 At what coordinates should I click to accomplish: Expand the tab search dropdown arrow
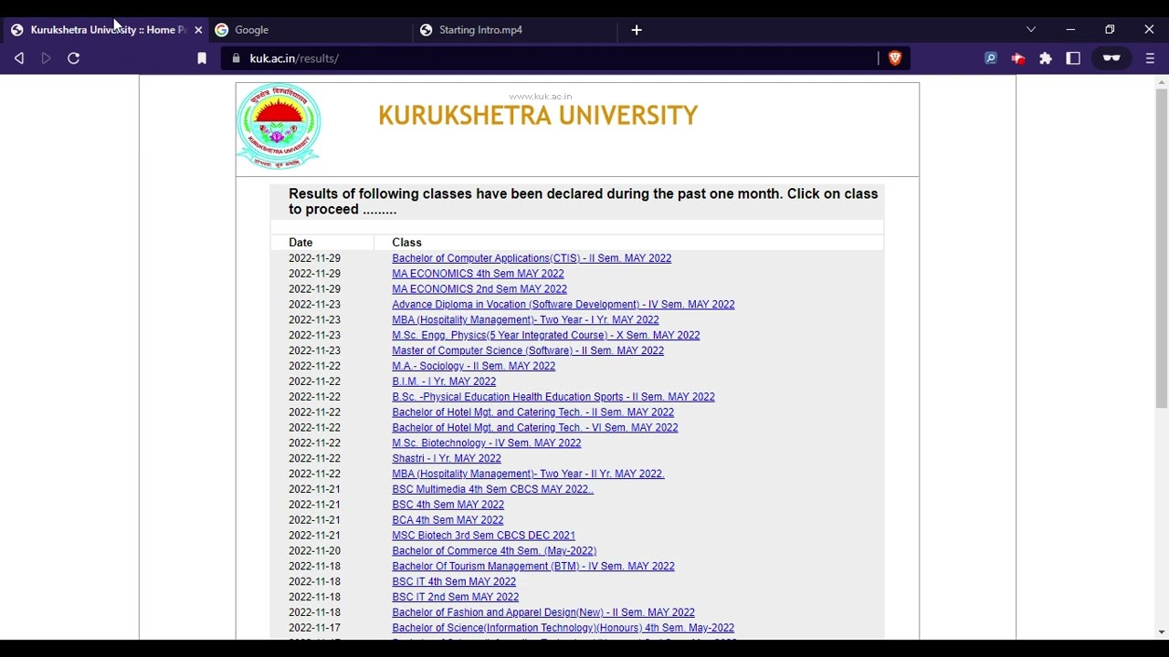coord(1031,30)
